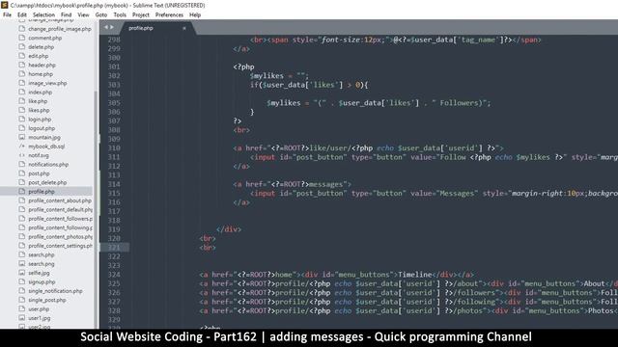Click value="Messages" text on line 315
Viewport: 618px width, 347px height.
point(444,194)
